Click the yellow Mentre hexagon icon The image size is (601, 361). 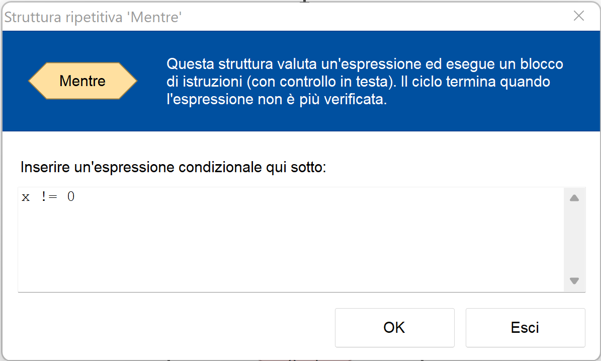82,81
